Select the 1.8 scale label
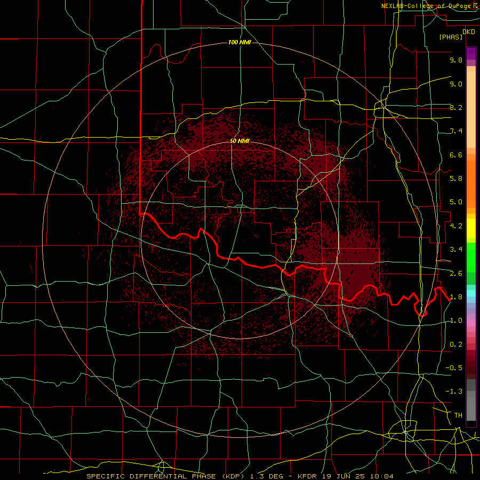This screenshot has height=480, width=480. [x=456, y=297]
